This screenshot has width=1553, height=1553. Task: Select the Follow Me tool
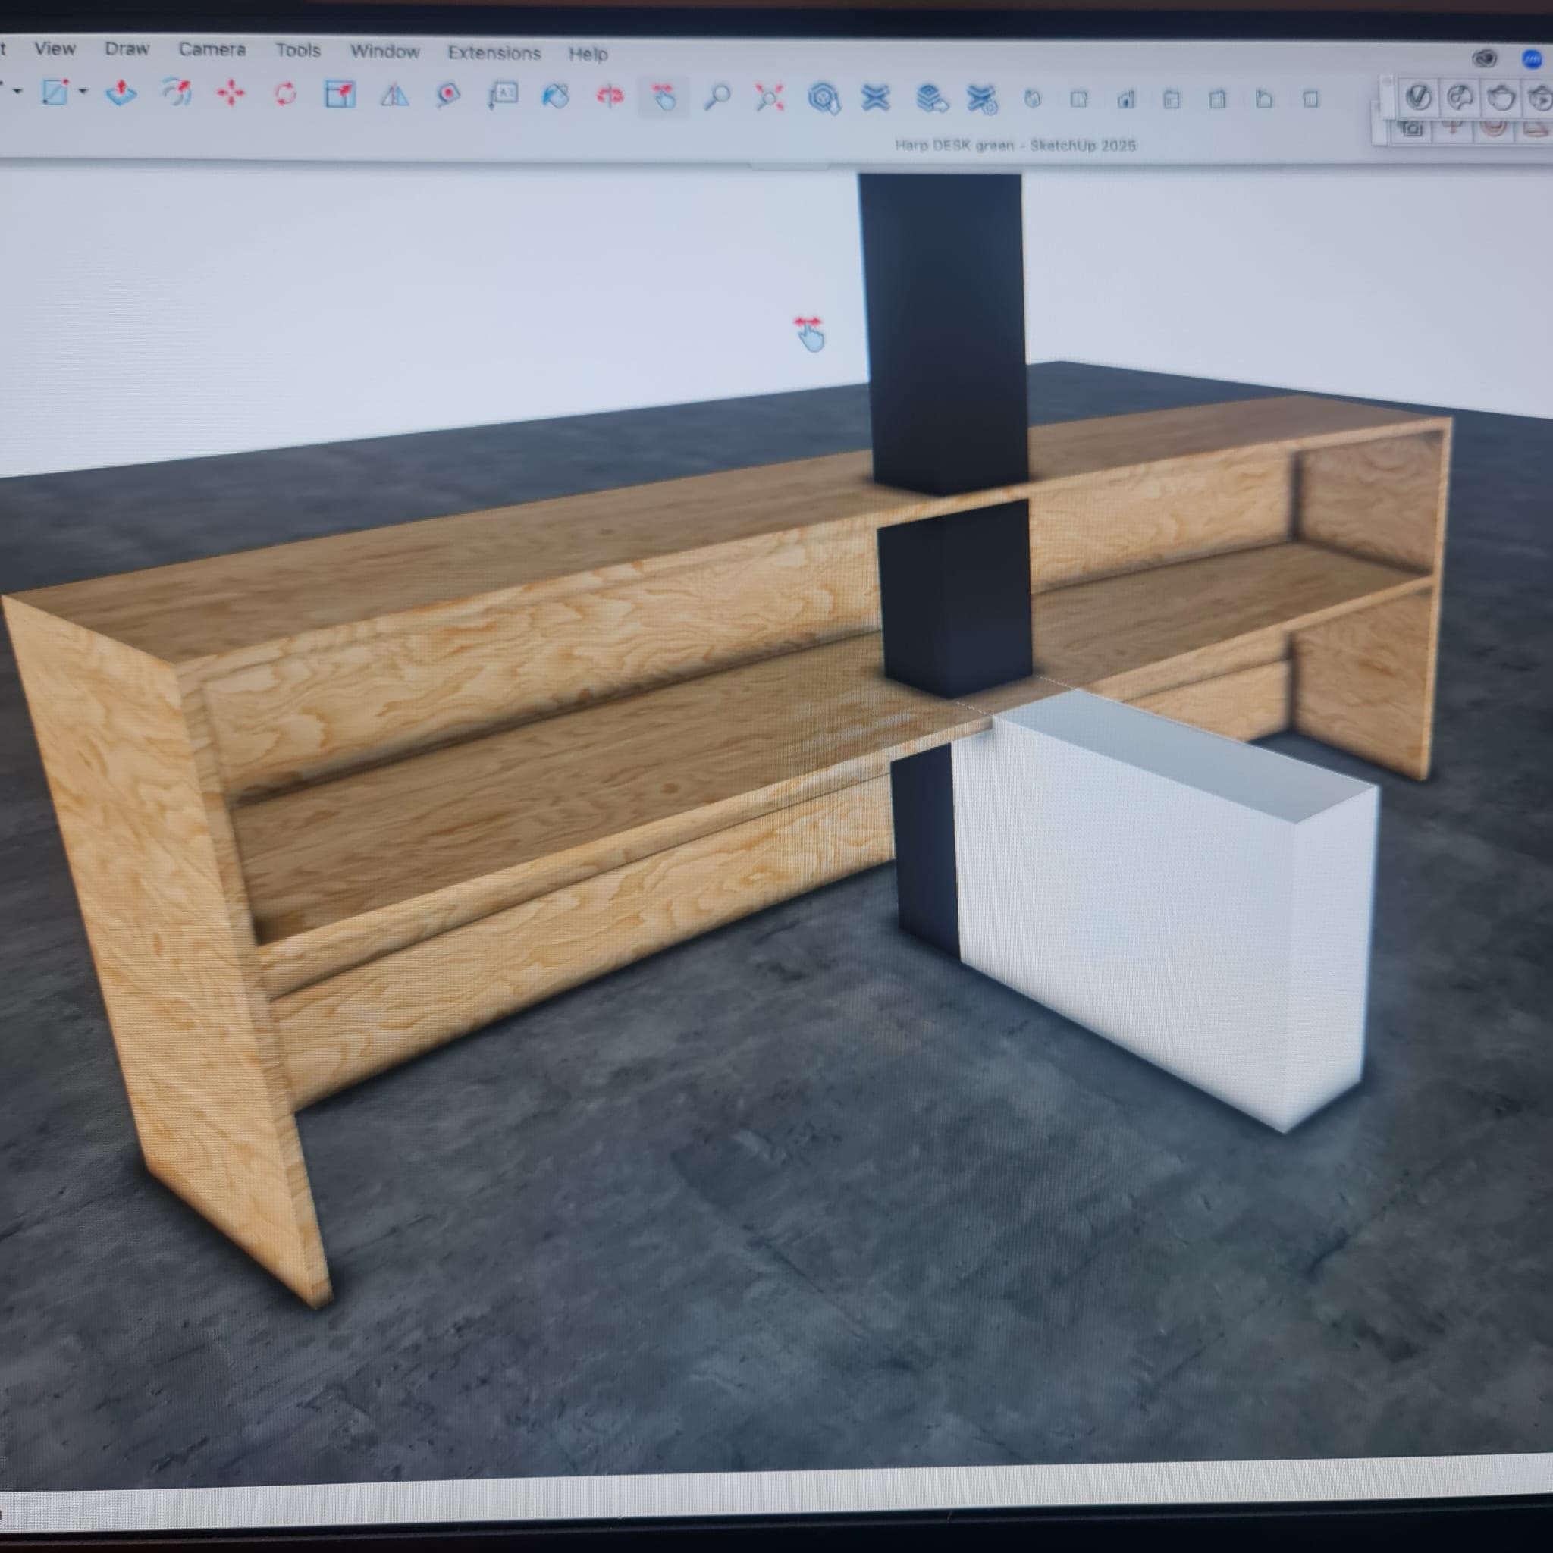pyautogui.click(x=176, y=93)
